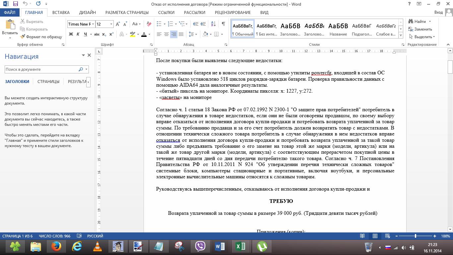The image size is (453, 255).
Task: Open the borders dropdown
Action: pos(222,34)
